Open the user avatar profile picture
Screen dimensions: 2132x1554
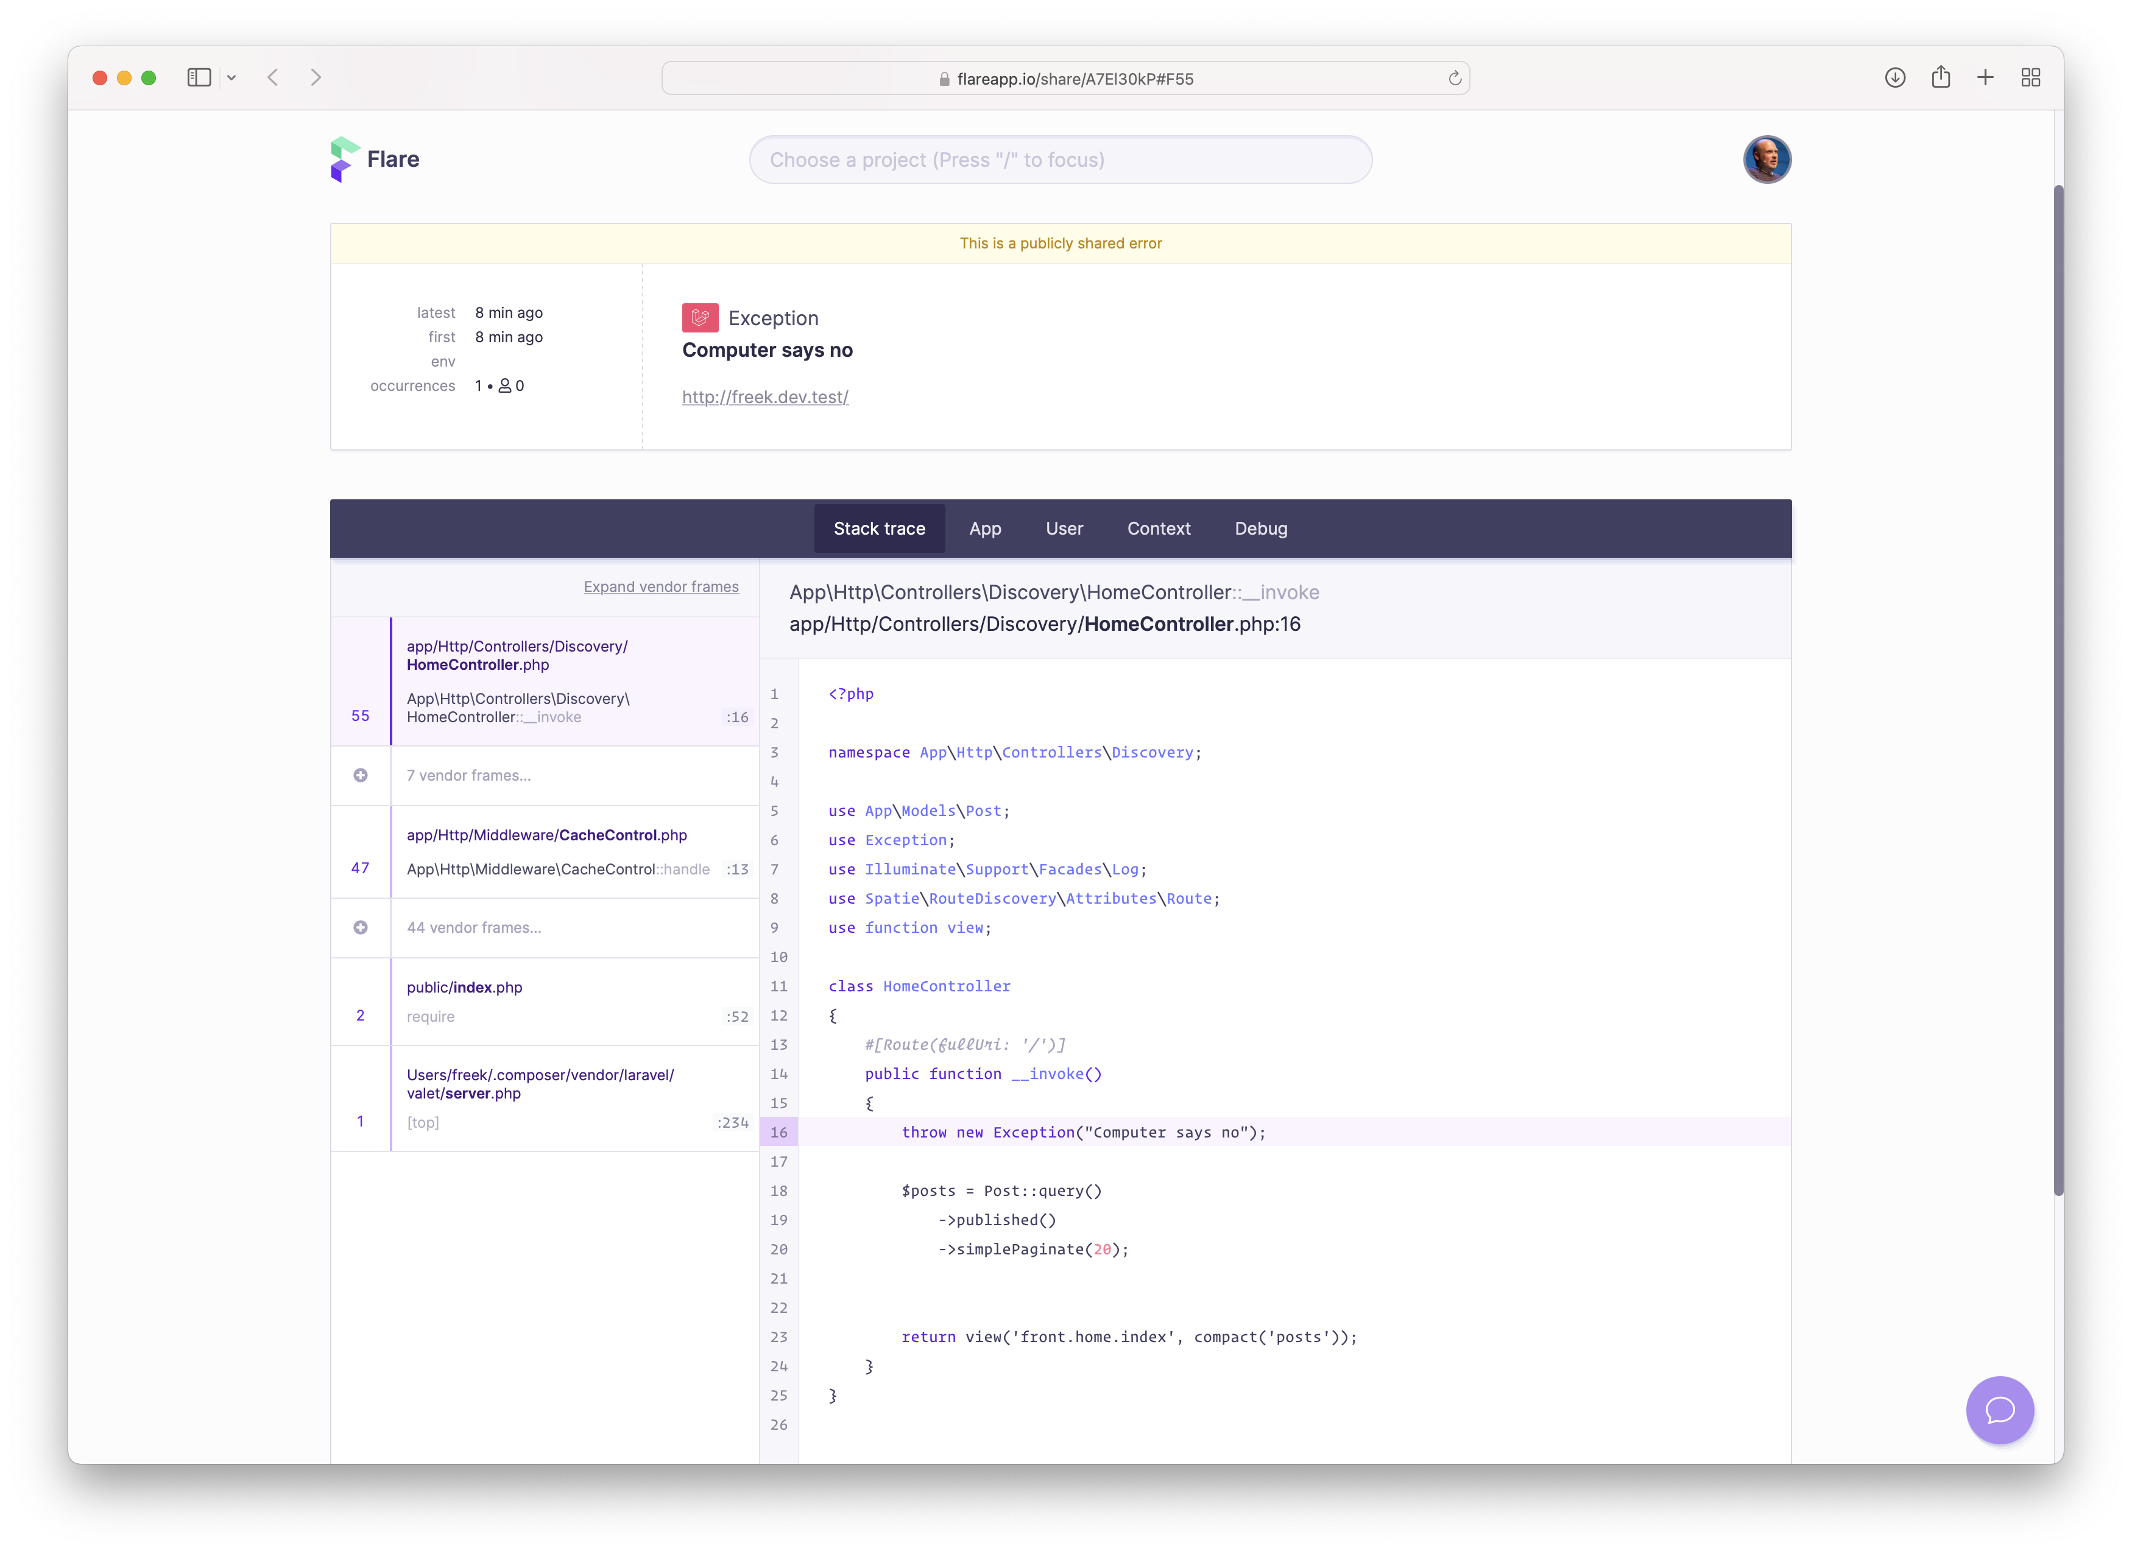click(1766, 159)
